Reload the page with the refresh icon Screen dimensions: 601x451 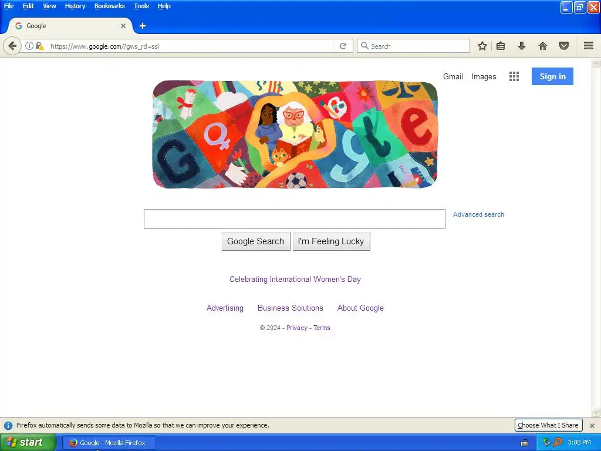pyautogui.click(x=343, y=46)
